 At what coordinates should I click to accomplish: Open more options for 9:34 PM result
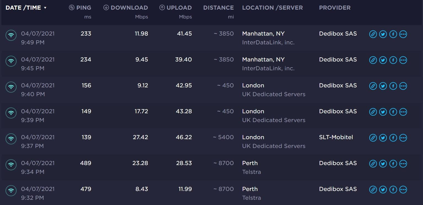point(403,164)
